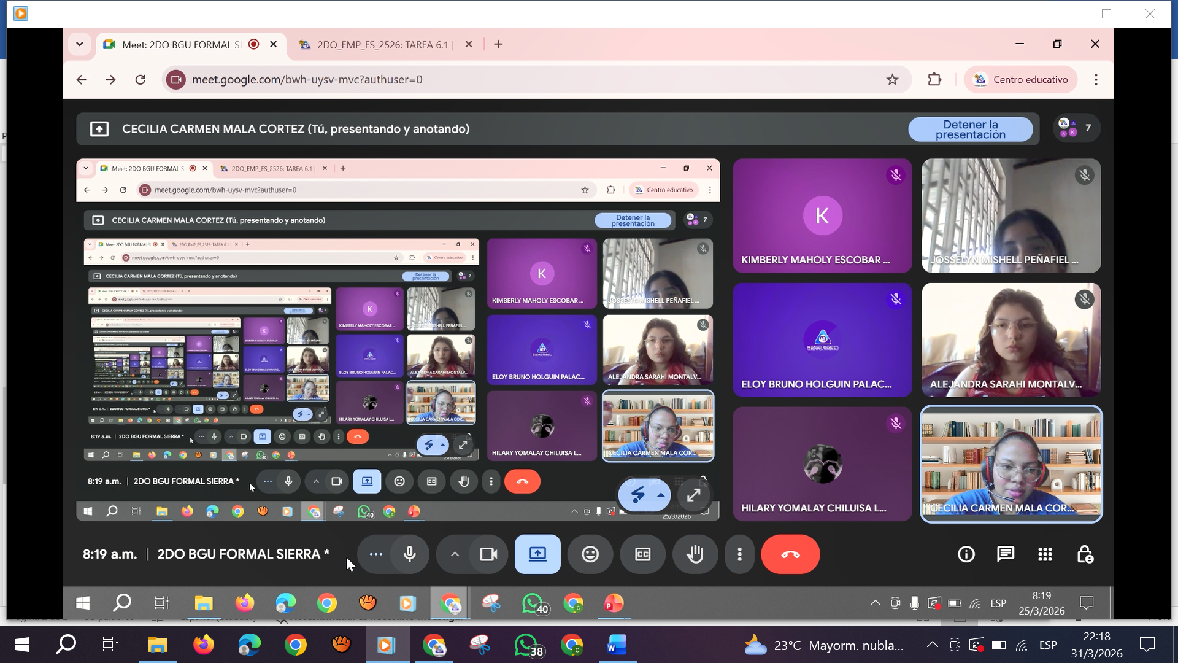Viewport: 1178px width, 663px height.
Task: Expand the video settings chevron arrow
Action: (x=455, y=554)
